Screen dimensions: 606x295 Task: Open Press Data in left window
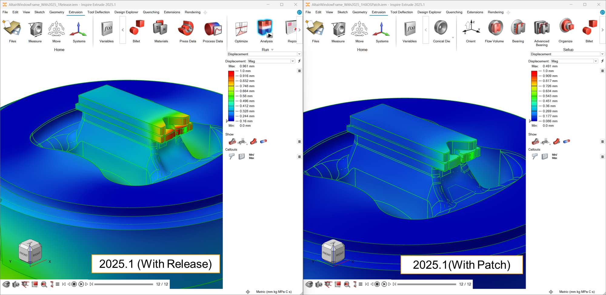click(x=188, y=31)
